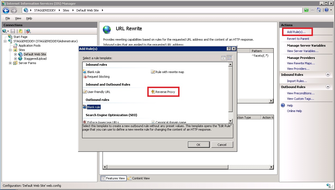Click the Save floppy disk icon
This screenshot has height=190, width=335.
click(13, 31)
